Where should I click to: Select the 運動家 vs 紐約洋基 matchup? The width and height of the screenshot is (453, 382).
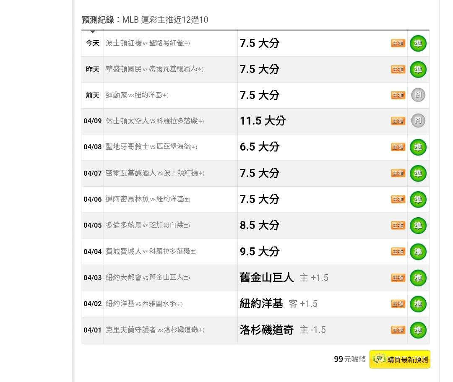[x=137, y=95]
